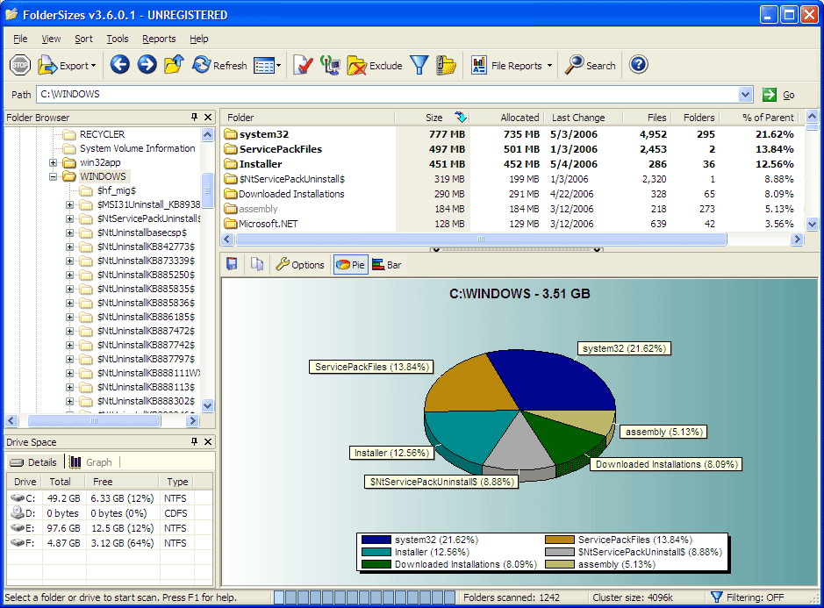Open the File Reports dropdown arrow

click(549, 66)
